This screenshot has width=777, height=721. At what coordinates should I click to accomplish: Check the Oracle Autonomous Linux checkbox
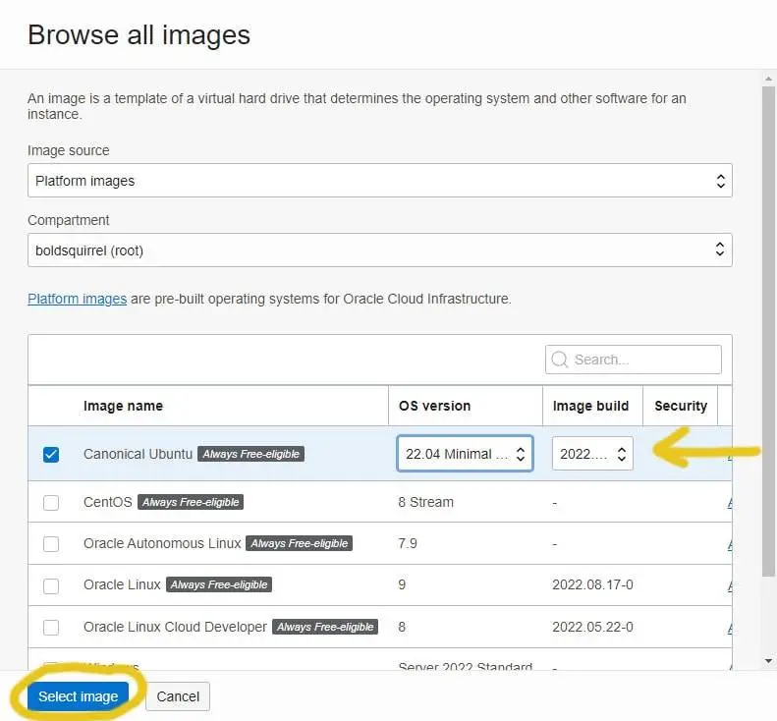point(51,543)
